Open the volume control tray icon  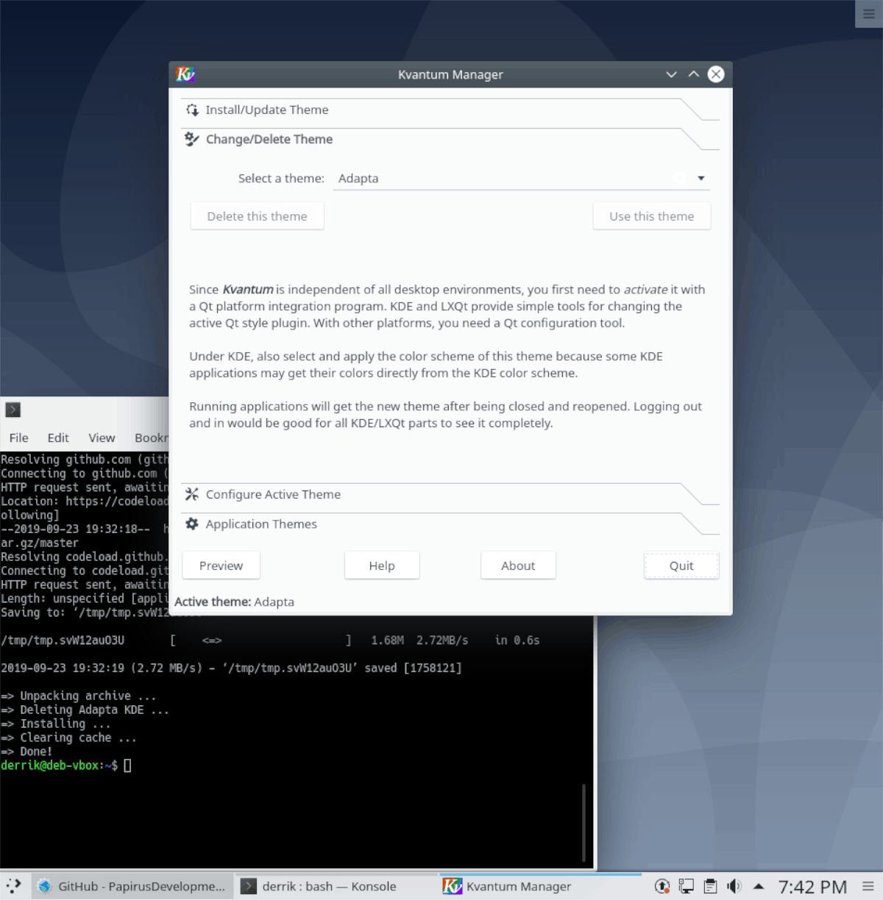click(x=736, y=887)
